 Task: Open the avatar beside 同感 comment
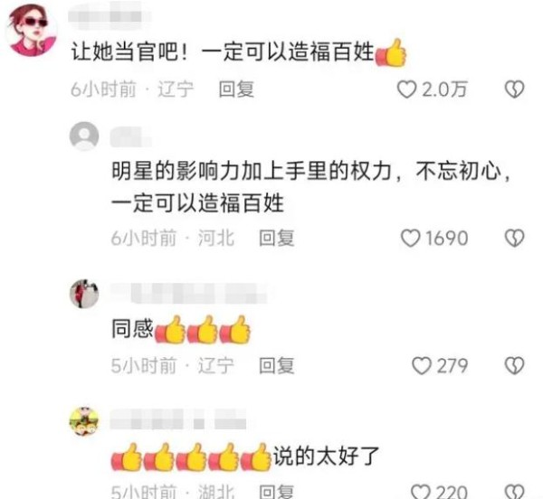point(84,294)
